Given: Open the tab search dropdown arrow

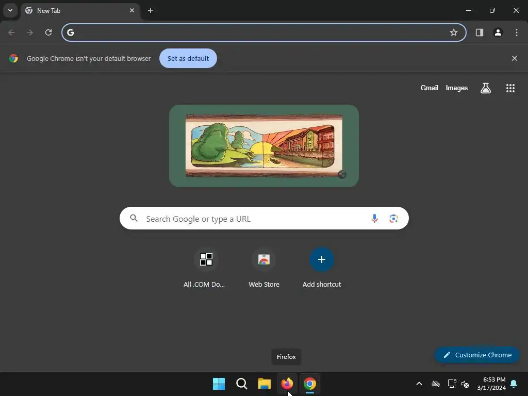Looking at the screenshot, I should (x=10, y=10).
